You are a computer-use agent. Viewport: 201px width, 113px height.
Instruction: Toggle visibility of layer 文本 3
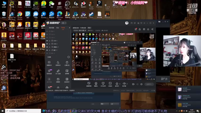coord(47,44)
